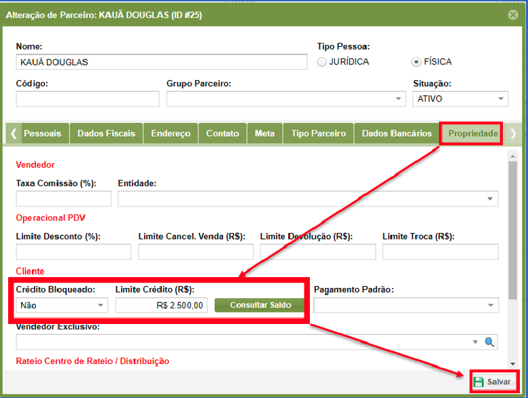Select the Propriedade tab
This screenshot has height=398, width=528.
pos(472,134)
